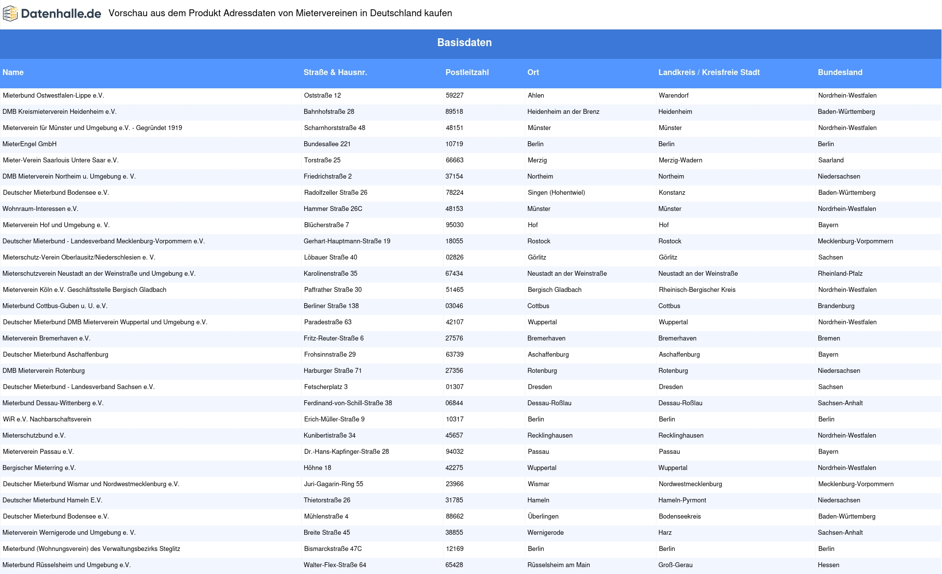Select the Mieterbund Ostwestfalen-Lippe e.V. row name
Viewport: 942px width, 574px height.
coord(53,96)
